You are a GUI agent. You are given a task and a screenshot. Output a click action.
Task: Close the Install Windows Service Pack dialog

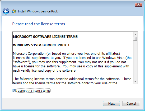pyautogui.click(x=138, y=4)
